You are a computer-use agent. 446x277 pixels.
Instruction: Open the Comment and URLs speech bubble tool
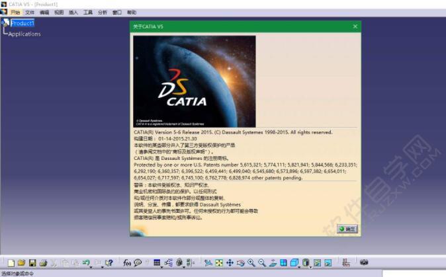pyautogui.click(x=138, y=263)
